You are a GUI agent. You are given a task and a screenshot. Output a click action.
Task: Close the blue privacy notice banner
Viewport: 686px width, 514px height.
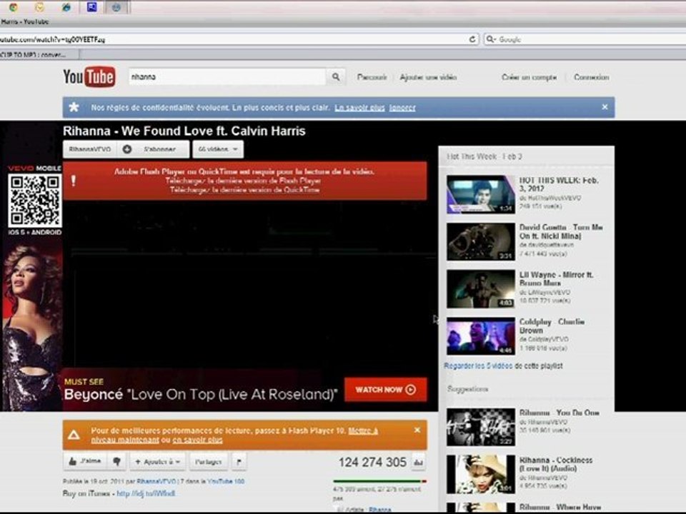(605, 107)
